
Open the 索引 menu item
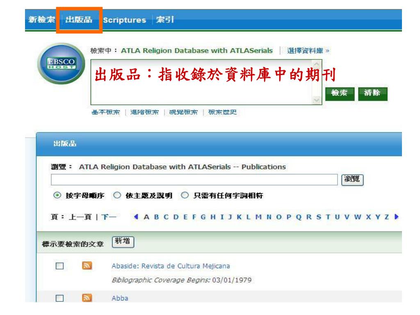pos(165,20)
